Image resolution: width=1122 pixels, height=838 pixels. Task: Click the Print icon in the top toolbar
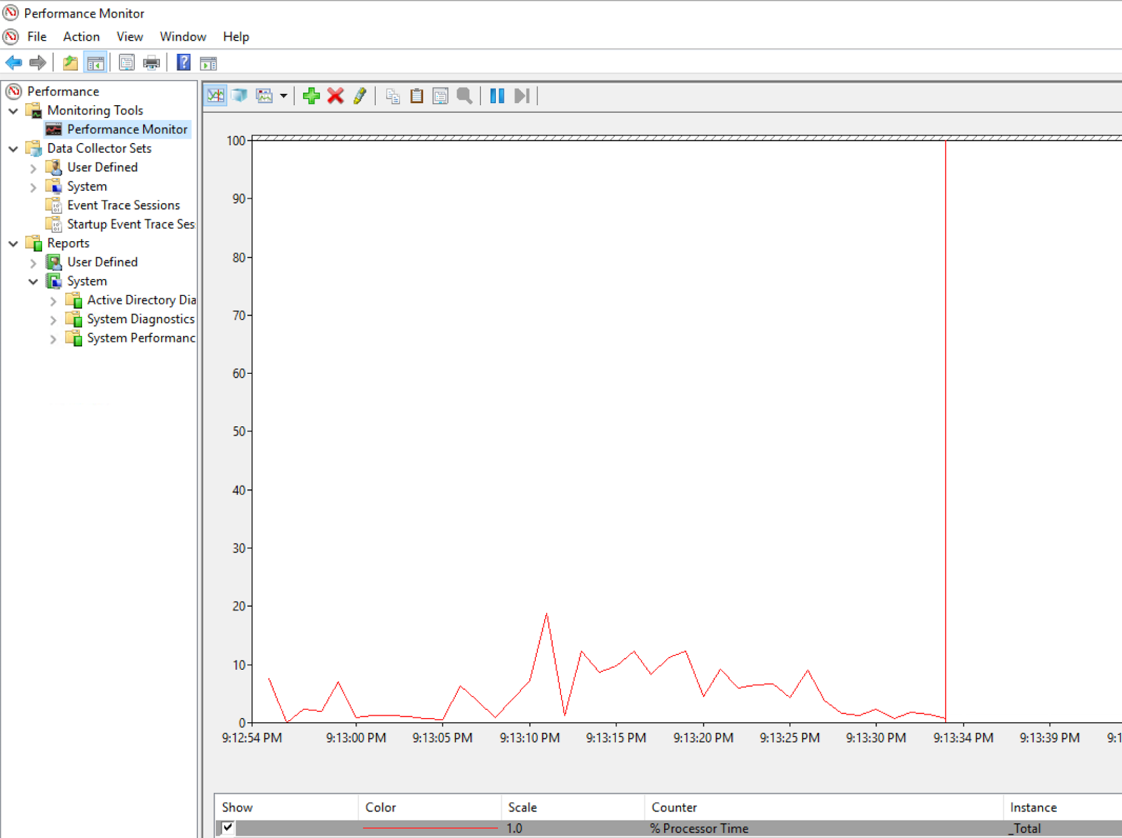[151, 63]
